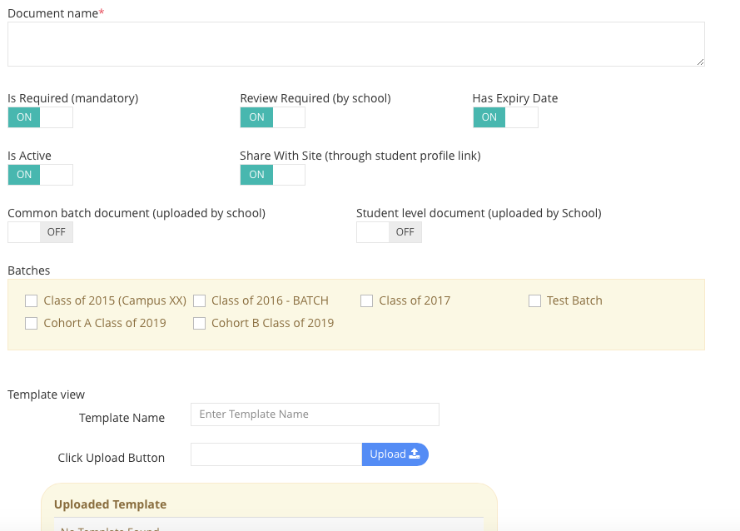Check the Class of 2017 batch
The image size is (740, 531).
(366, 300)
